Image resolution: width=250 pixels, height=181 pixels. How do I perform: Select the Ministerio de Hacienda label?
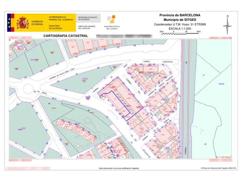pyautogui.click(x=55, y=27)
